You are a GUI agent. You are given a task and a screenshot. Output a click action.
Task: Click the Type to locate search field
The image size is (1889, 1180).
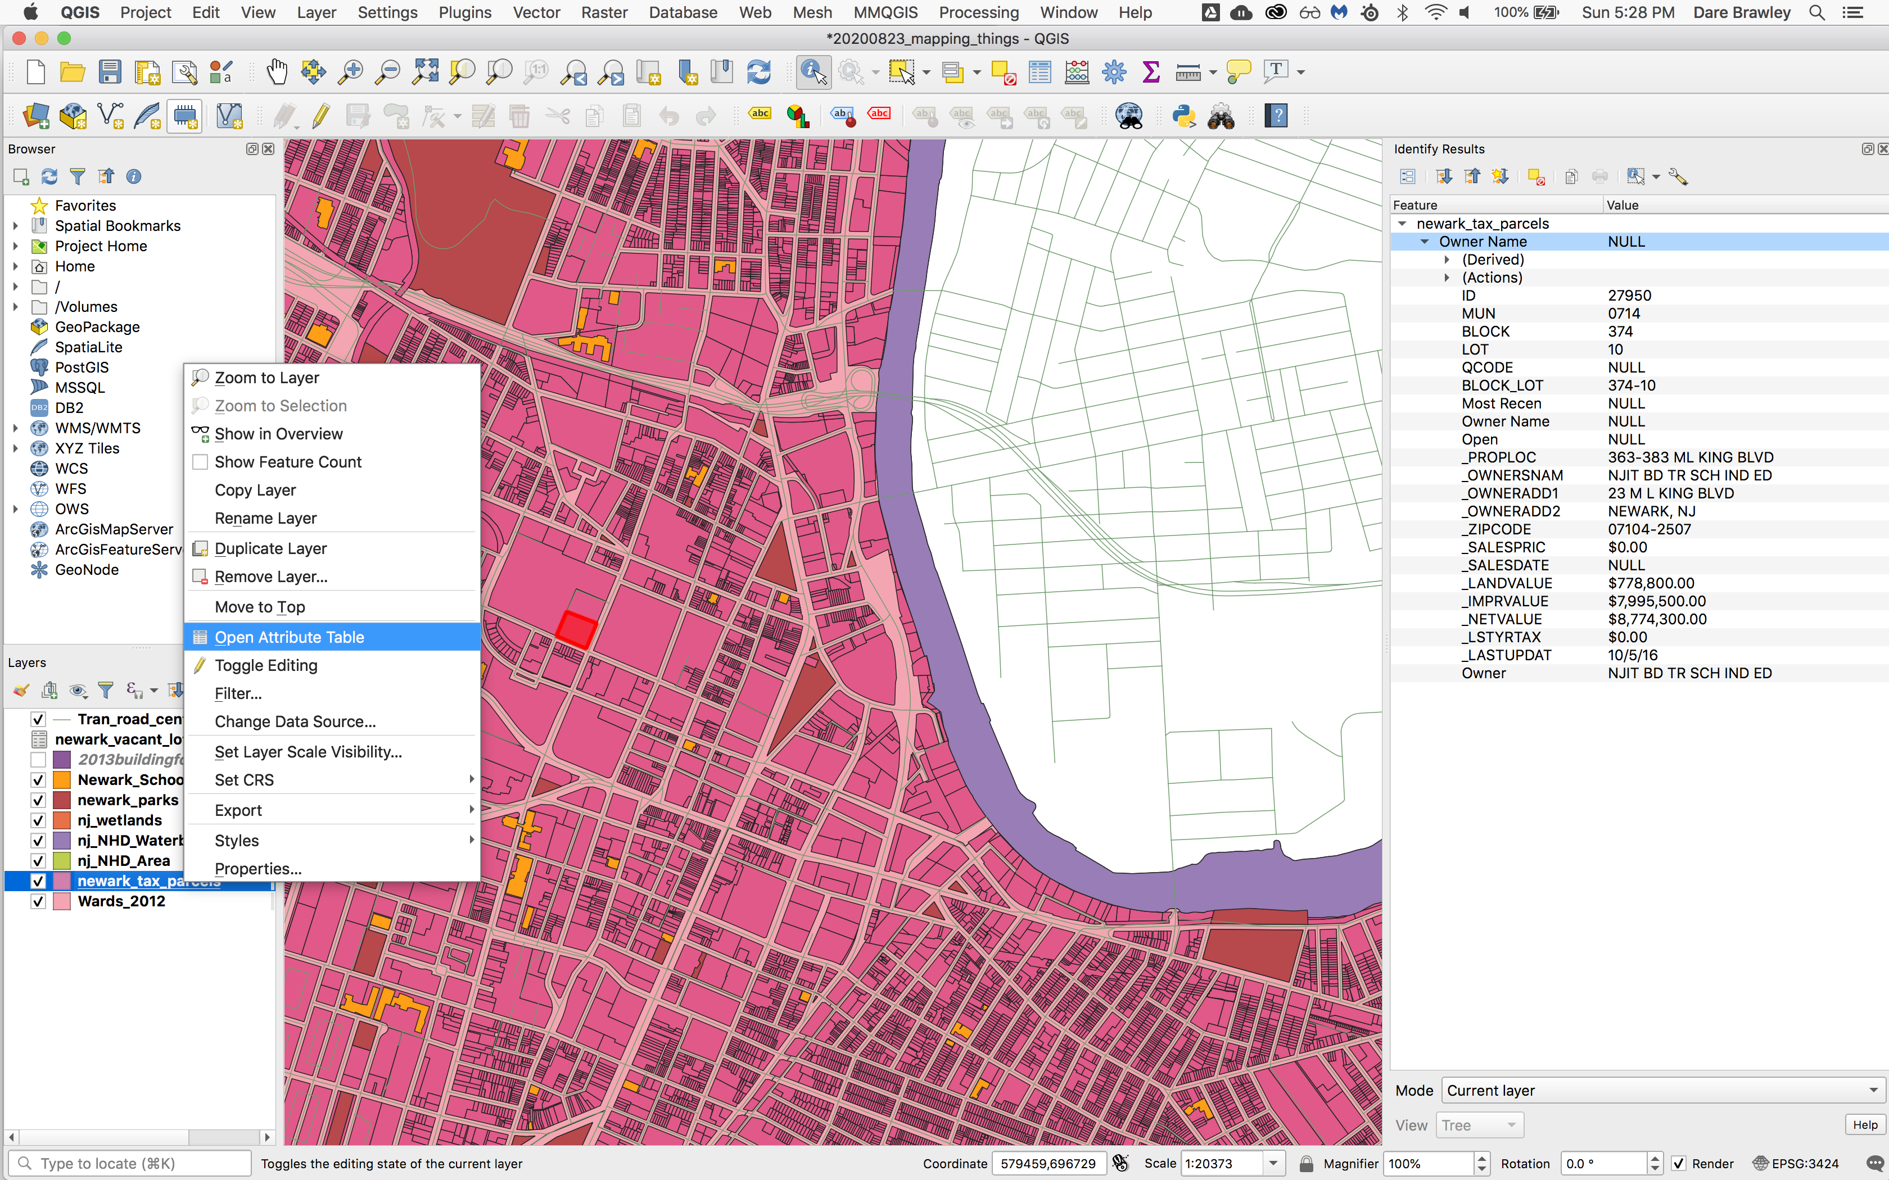click(x=129, y=1163)
